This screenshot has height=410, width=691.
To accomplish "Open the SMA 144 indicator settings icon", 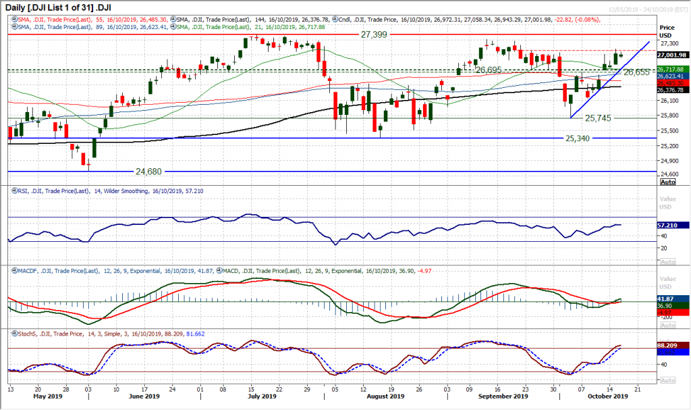I will (x=173, y=20).
